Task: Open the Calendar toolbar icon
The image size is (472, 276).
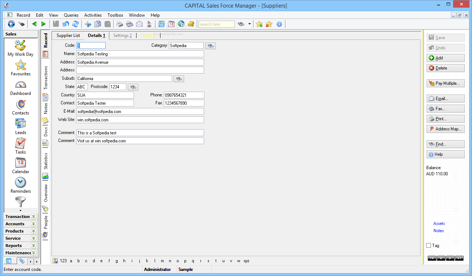Action: pos(171,24)
